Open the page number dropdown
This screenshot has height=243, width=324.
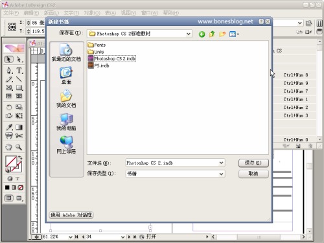122,237
